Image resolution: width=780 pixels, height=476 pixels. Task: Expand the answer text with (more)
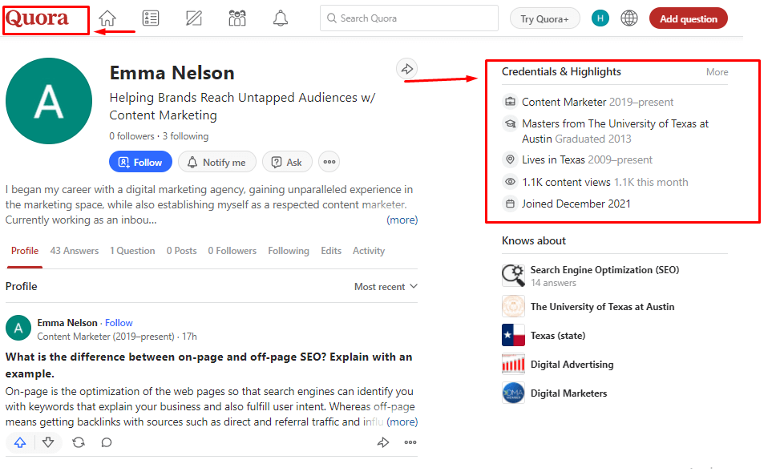coord(402,422)
